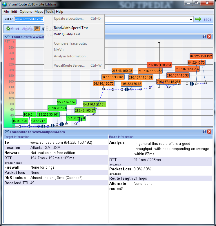216x226 pixels.
Task: Open the Help menu
Action: coord(59,12)
